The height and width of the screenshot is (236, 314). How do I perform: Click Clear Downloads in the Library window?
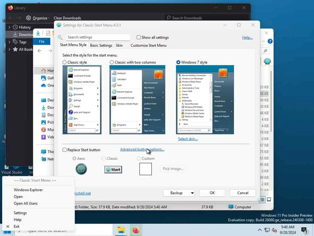point(67,18)
